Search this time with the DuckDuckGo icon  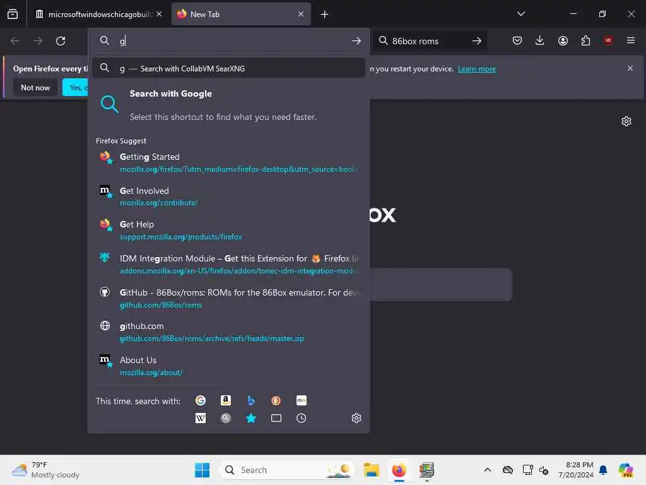[276, 400]
